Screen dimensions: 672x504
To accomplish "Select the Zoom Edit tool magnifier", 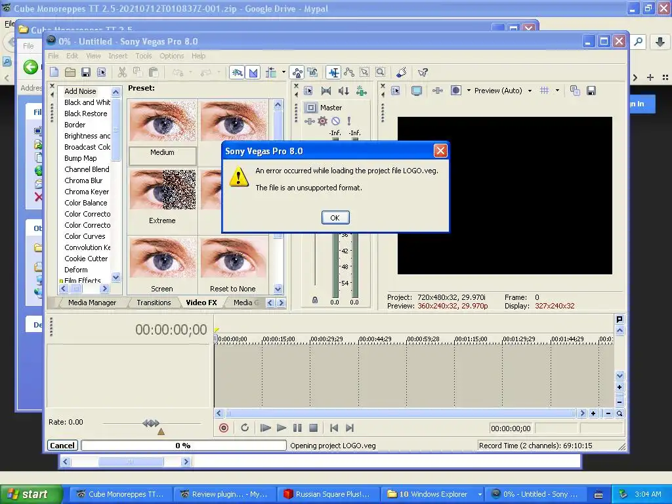I will click(x=380, y=72).
